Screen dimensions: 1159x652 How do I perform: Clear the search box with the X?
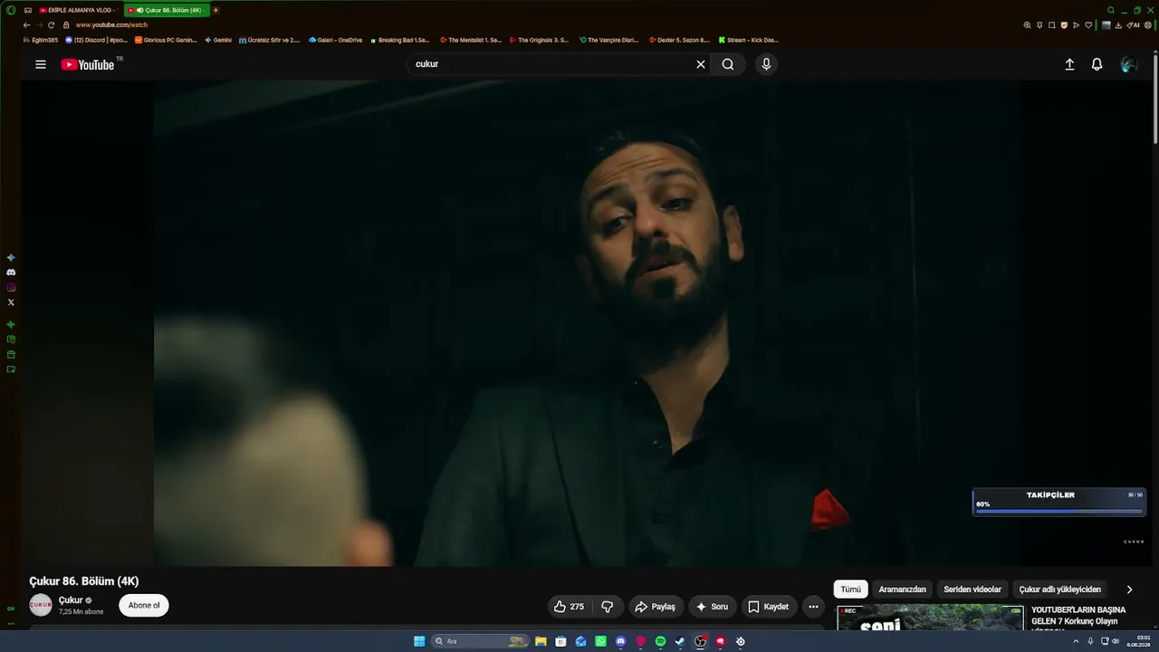700,64
